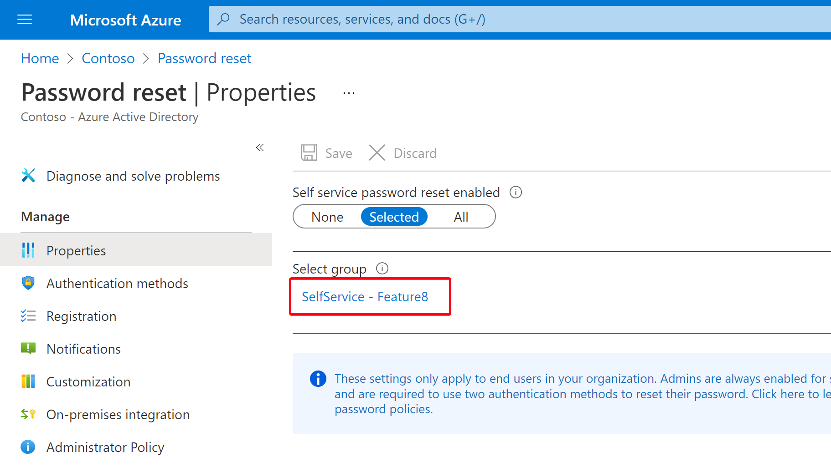Discard changes to properties
831x472 pixels.
point(403,153)
